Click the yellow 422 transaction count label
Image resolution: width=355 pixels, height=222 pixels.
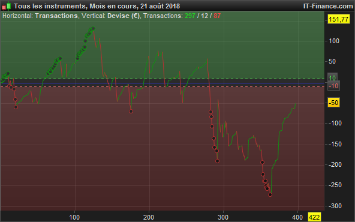point(314,217)
